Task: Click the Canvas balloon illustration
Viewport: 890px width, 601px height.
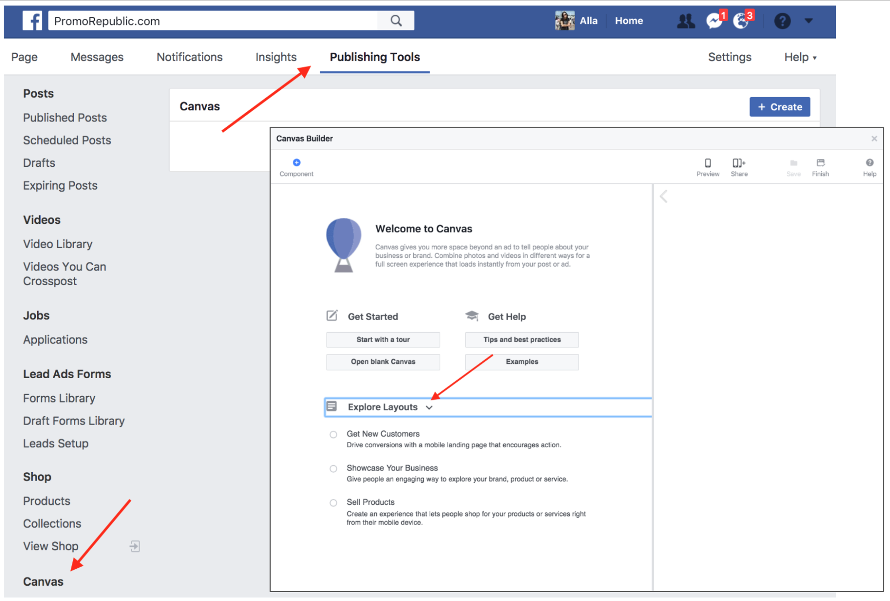Action: pos(344,245)
